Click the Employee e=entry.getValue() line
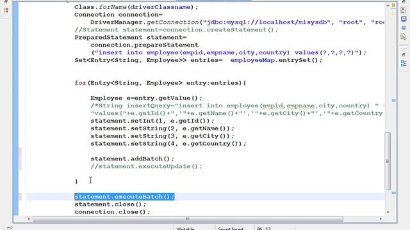Image resolution: width=410 pixels, height=230 pixels. [x=147, y=98]
